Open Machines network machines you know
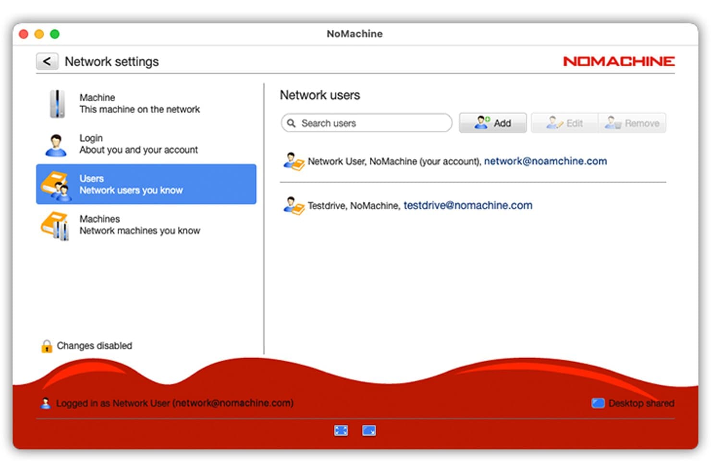 (x=146, y=225)
